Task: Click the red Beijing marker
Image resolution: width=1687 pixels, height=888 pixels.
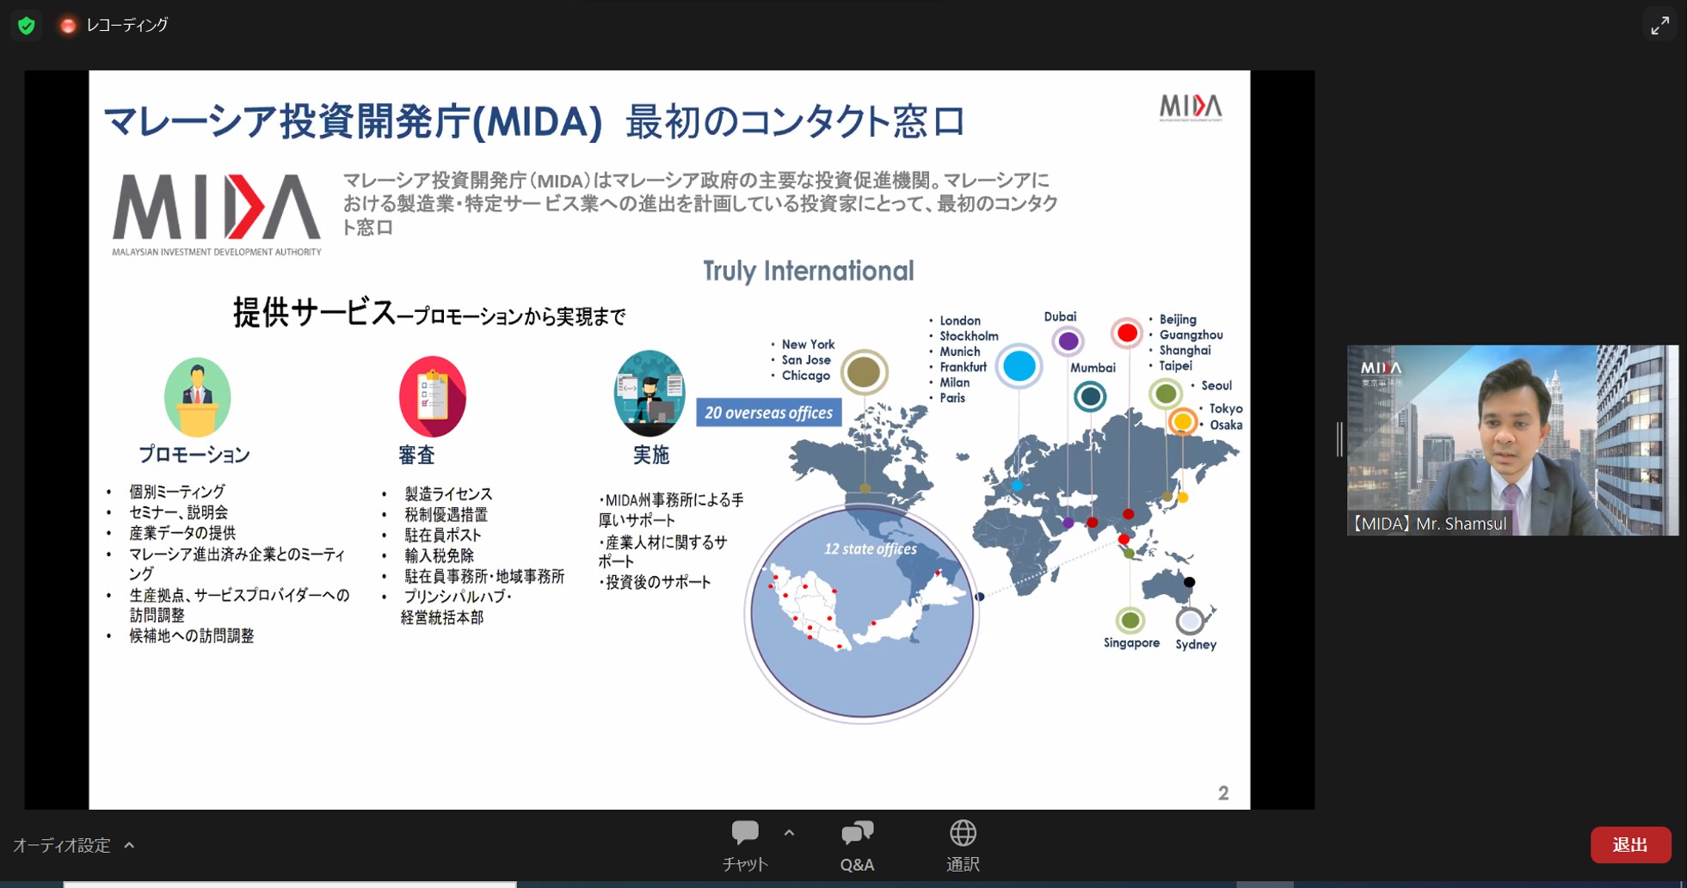Action: (1127, 334)
